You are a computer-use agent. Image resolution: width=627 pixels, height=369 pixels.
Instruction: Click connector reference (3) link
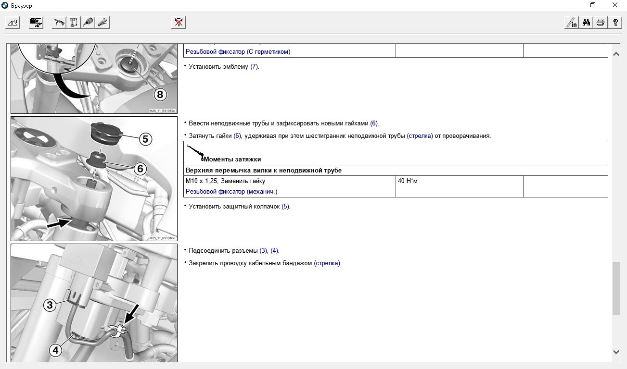[x=264, y=251]
